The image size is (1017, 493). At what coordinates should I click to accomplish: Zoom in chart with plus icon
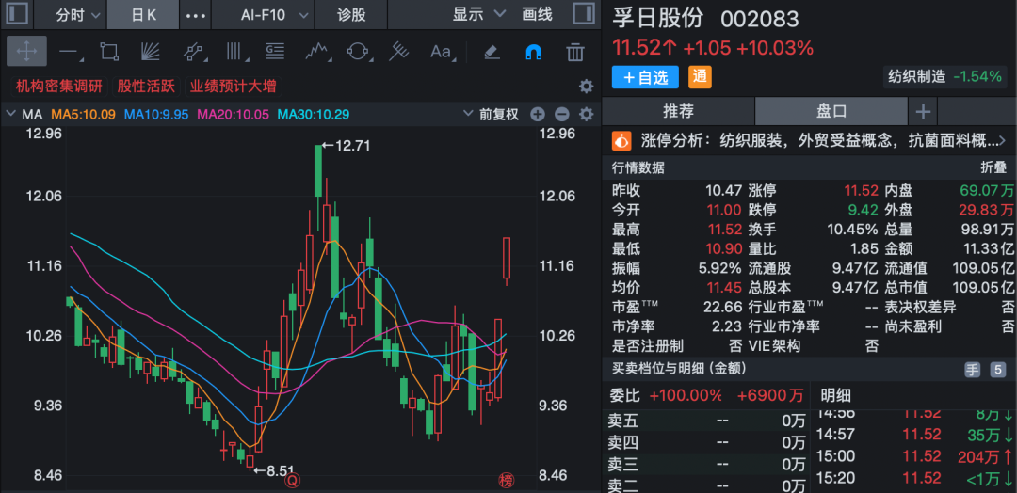click(538, 115)
